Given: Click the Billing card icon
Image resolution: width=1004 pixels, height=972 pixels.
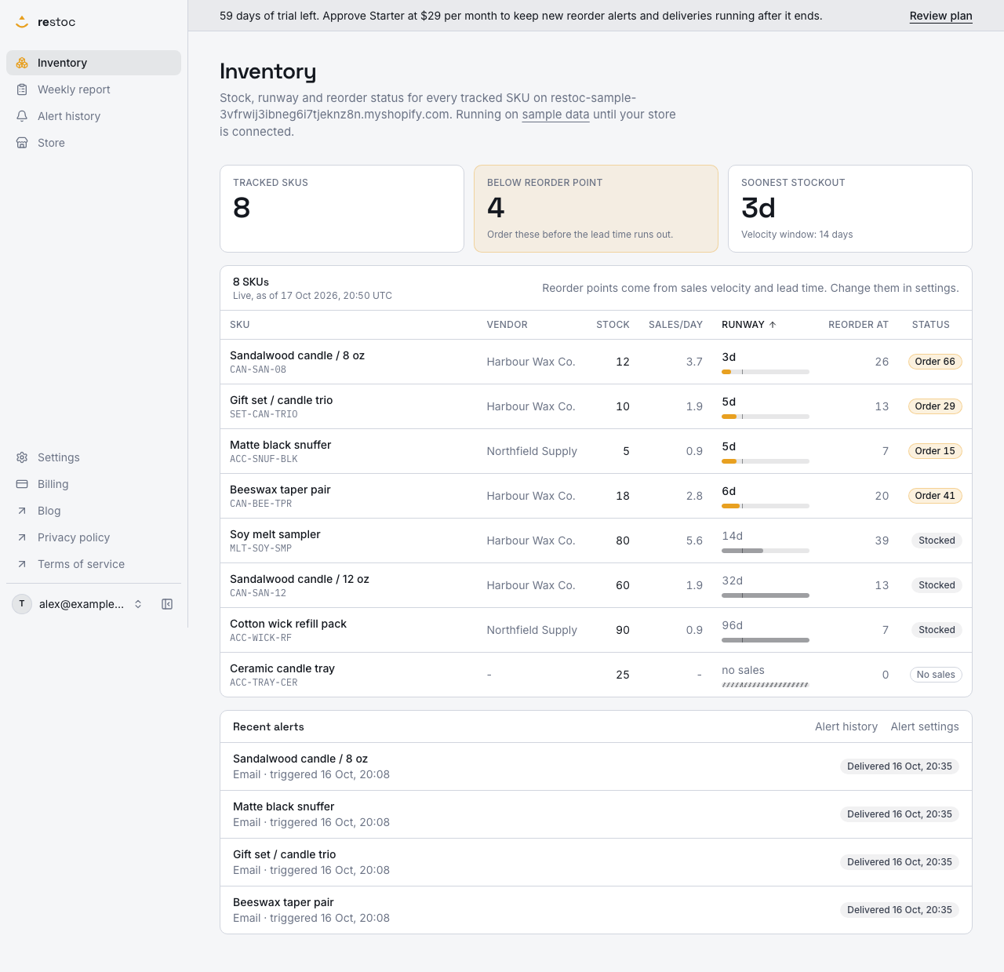Looking at the screenshot, I should click(22, 484).
